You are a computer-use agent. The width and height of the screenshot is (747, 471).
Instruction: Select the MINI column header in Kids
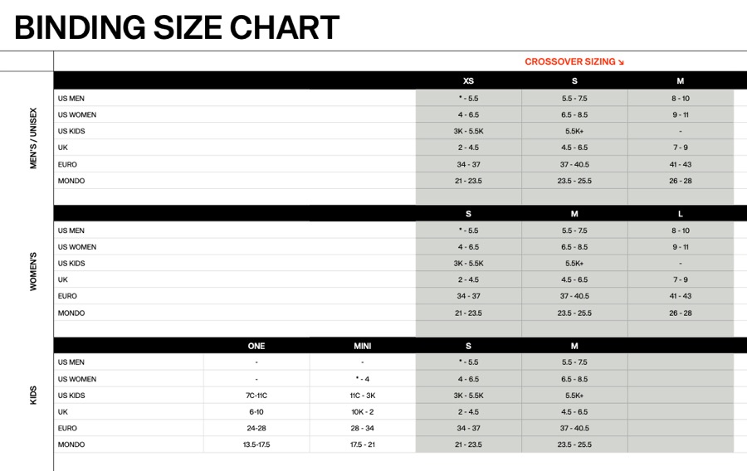tap(362, 346)
